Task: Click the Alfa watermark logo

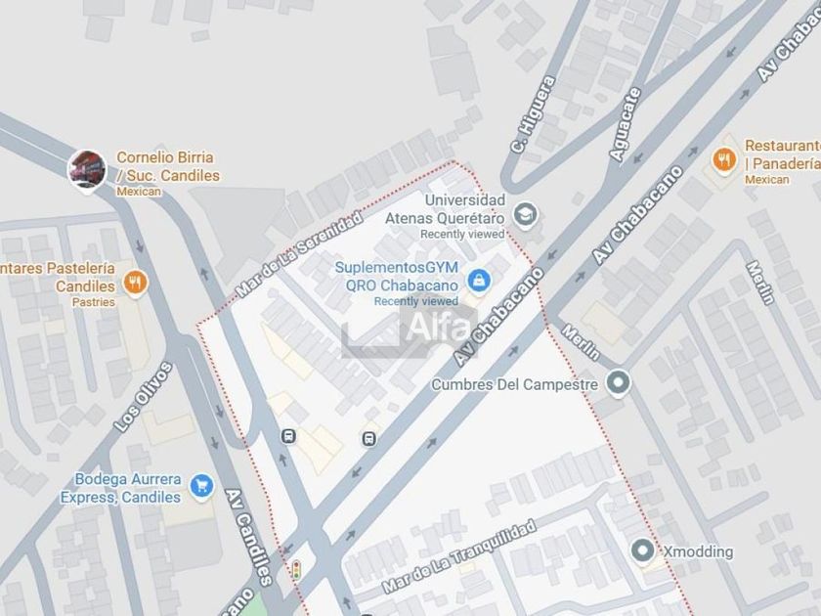Action: pyautogui.click(x=410, y=329)
